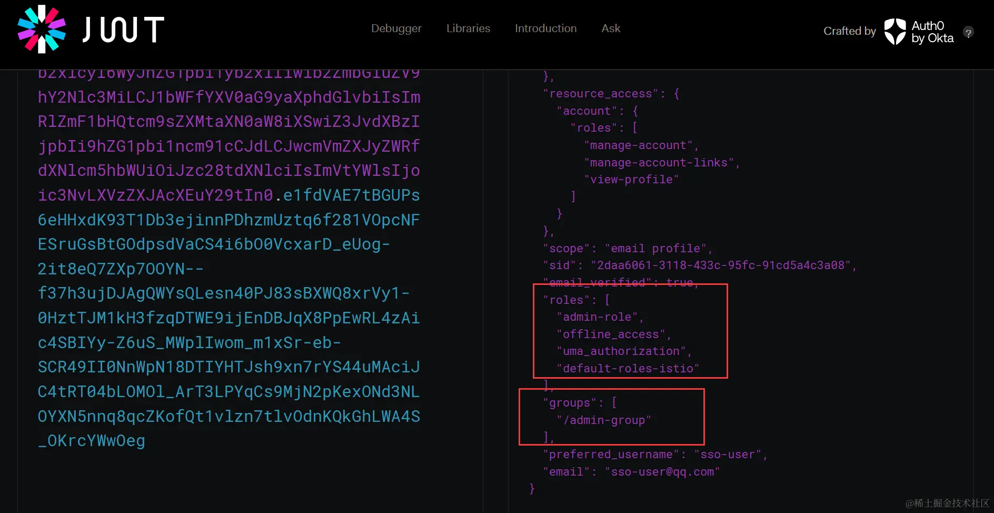Click signature line f37h3ujDJAgQWYsQLesn40
The image size is (994, 513).
(x=224, y=293)
